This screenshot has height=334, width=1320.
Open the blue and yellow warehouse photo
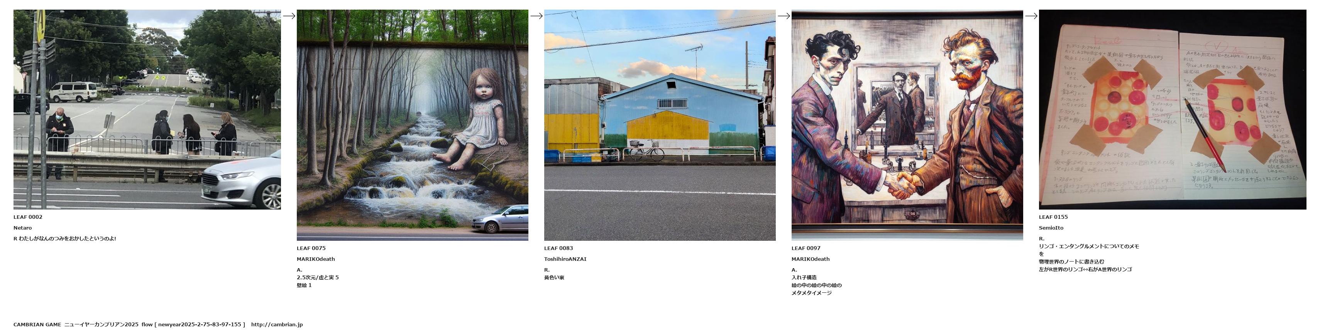[x=660, y=125]
